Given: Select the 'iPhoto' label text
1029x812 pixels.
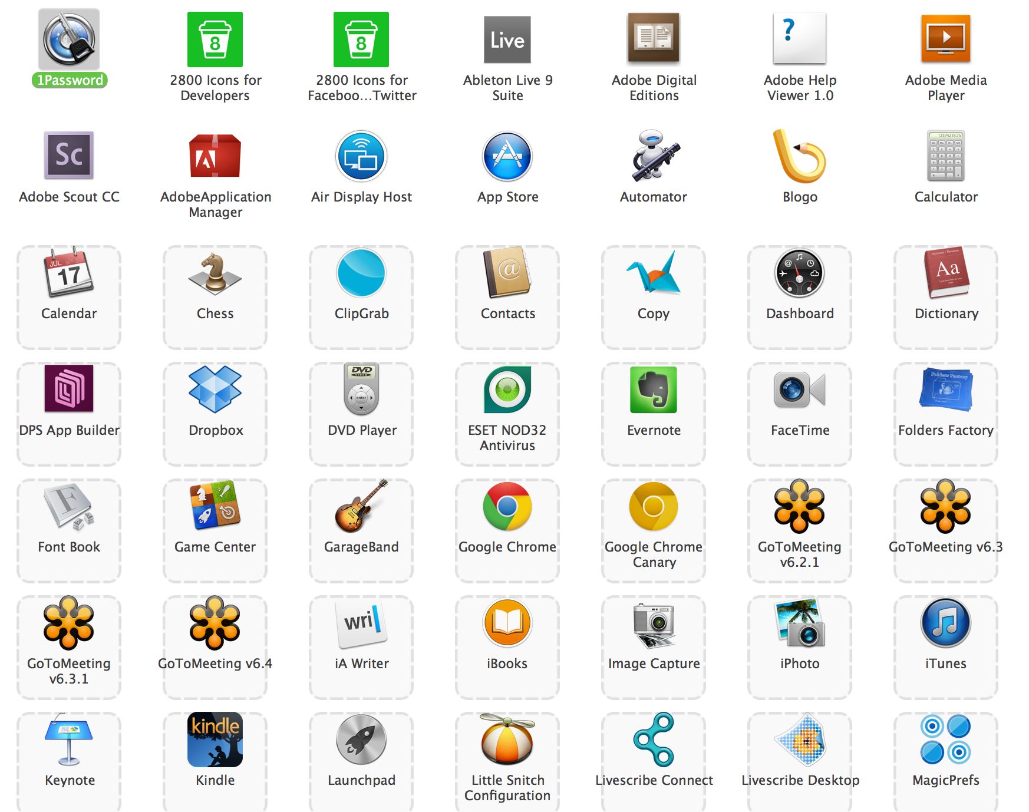Looking at the screenshot, I should [800, 664].
